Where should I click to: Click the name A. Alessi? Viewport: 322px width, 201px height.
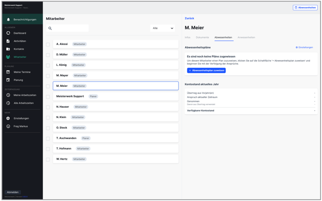point(62,44)
